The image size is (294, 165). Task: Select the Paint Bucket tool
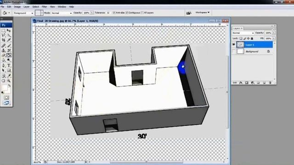[9, 55]
